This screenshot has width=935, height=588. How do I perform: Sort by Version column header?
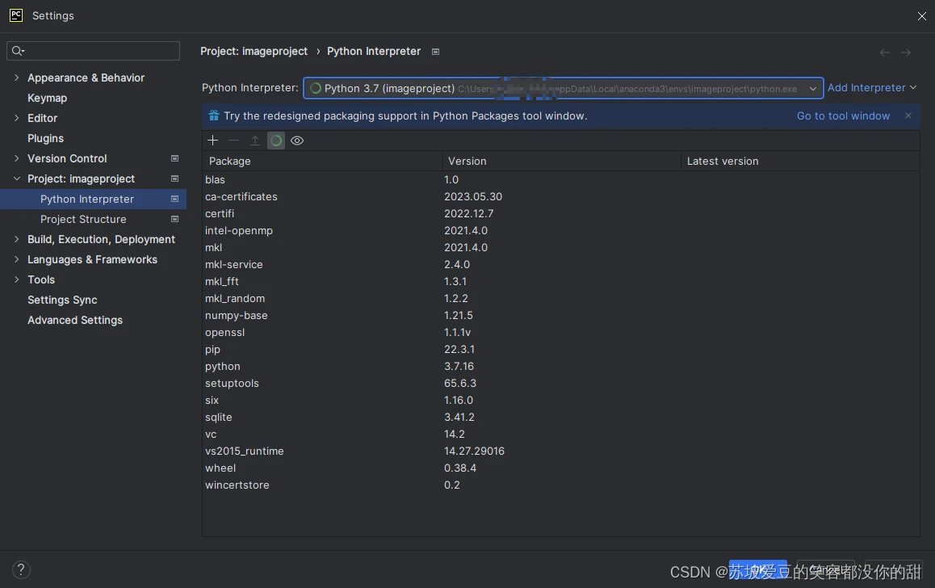tap(561, 161)
